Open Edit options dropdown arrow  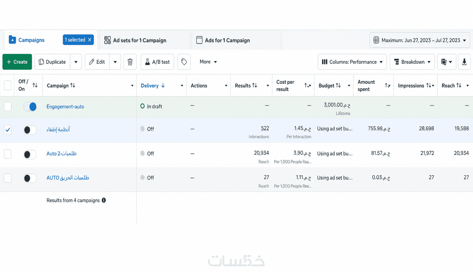(115, 62)
